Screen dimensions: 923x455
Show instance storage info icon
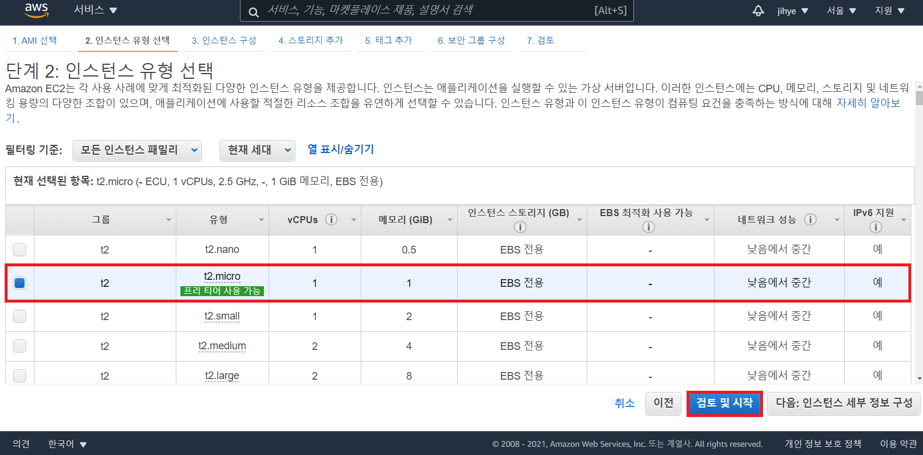pos(520,227)
